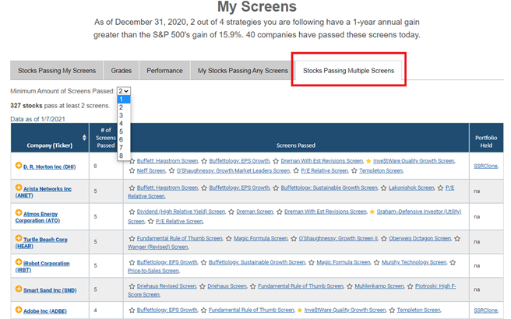Expand Adobe Inc row plus icon
The image size is (511, 319).
tap(19, 310)
